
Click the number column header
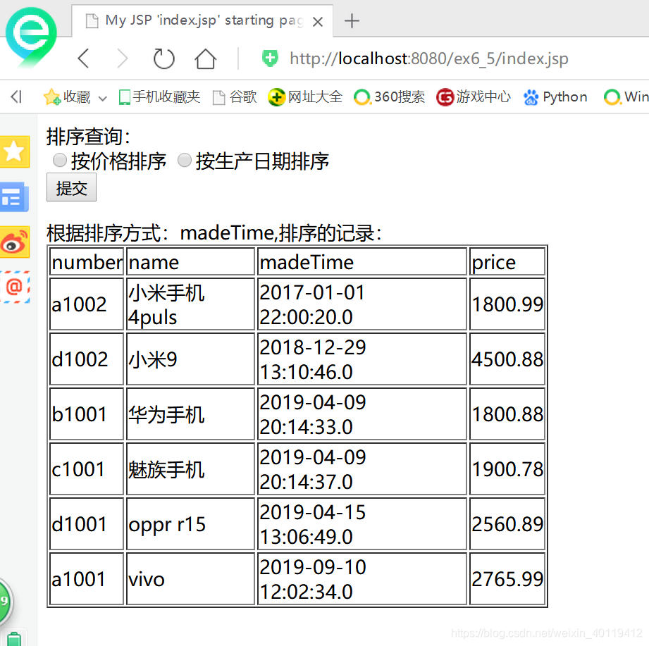pos(87,261)
